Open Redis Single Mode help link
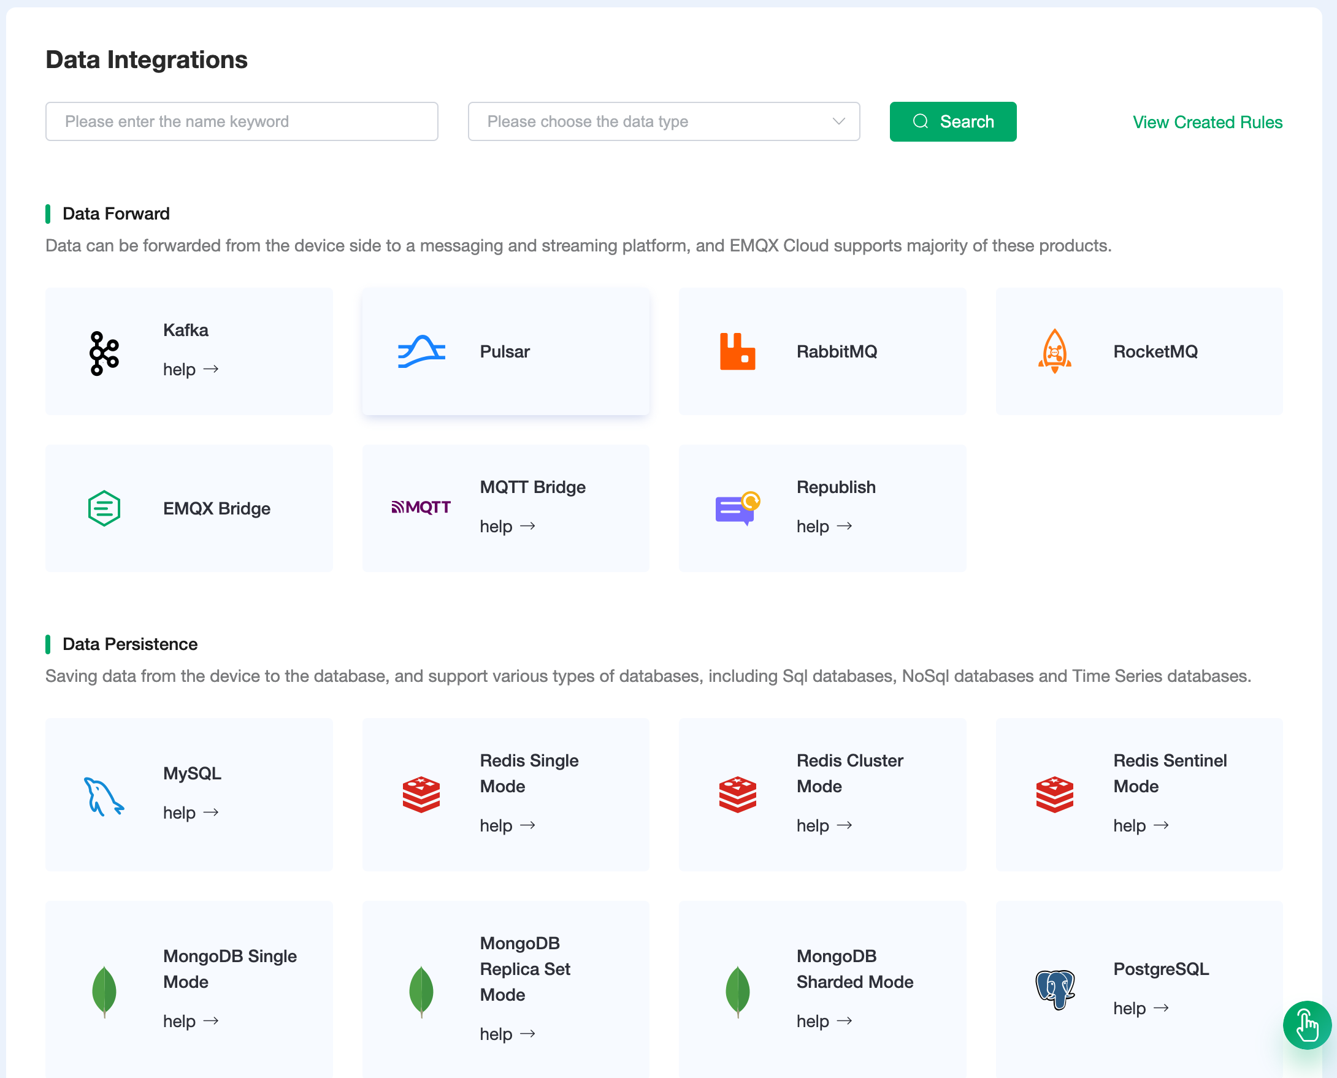The width and height of the screenshot is (1337, 1078). click(x=507, y=826)
